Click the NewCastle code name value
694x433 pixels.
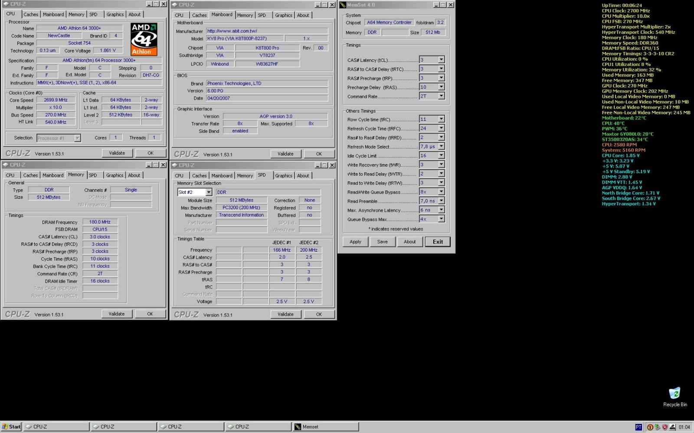59,36
